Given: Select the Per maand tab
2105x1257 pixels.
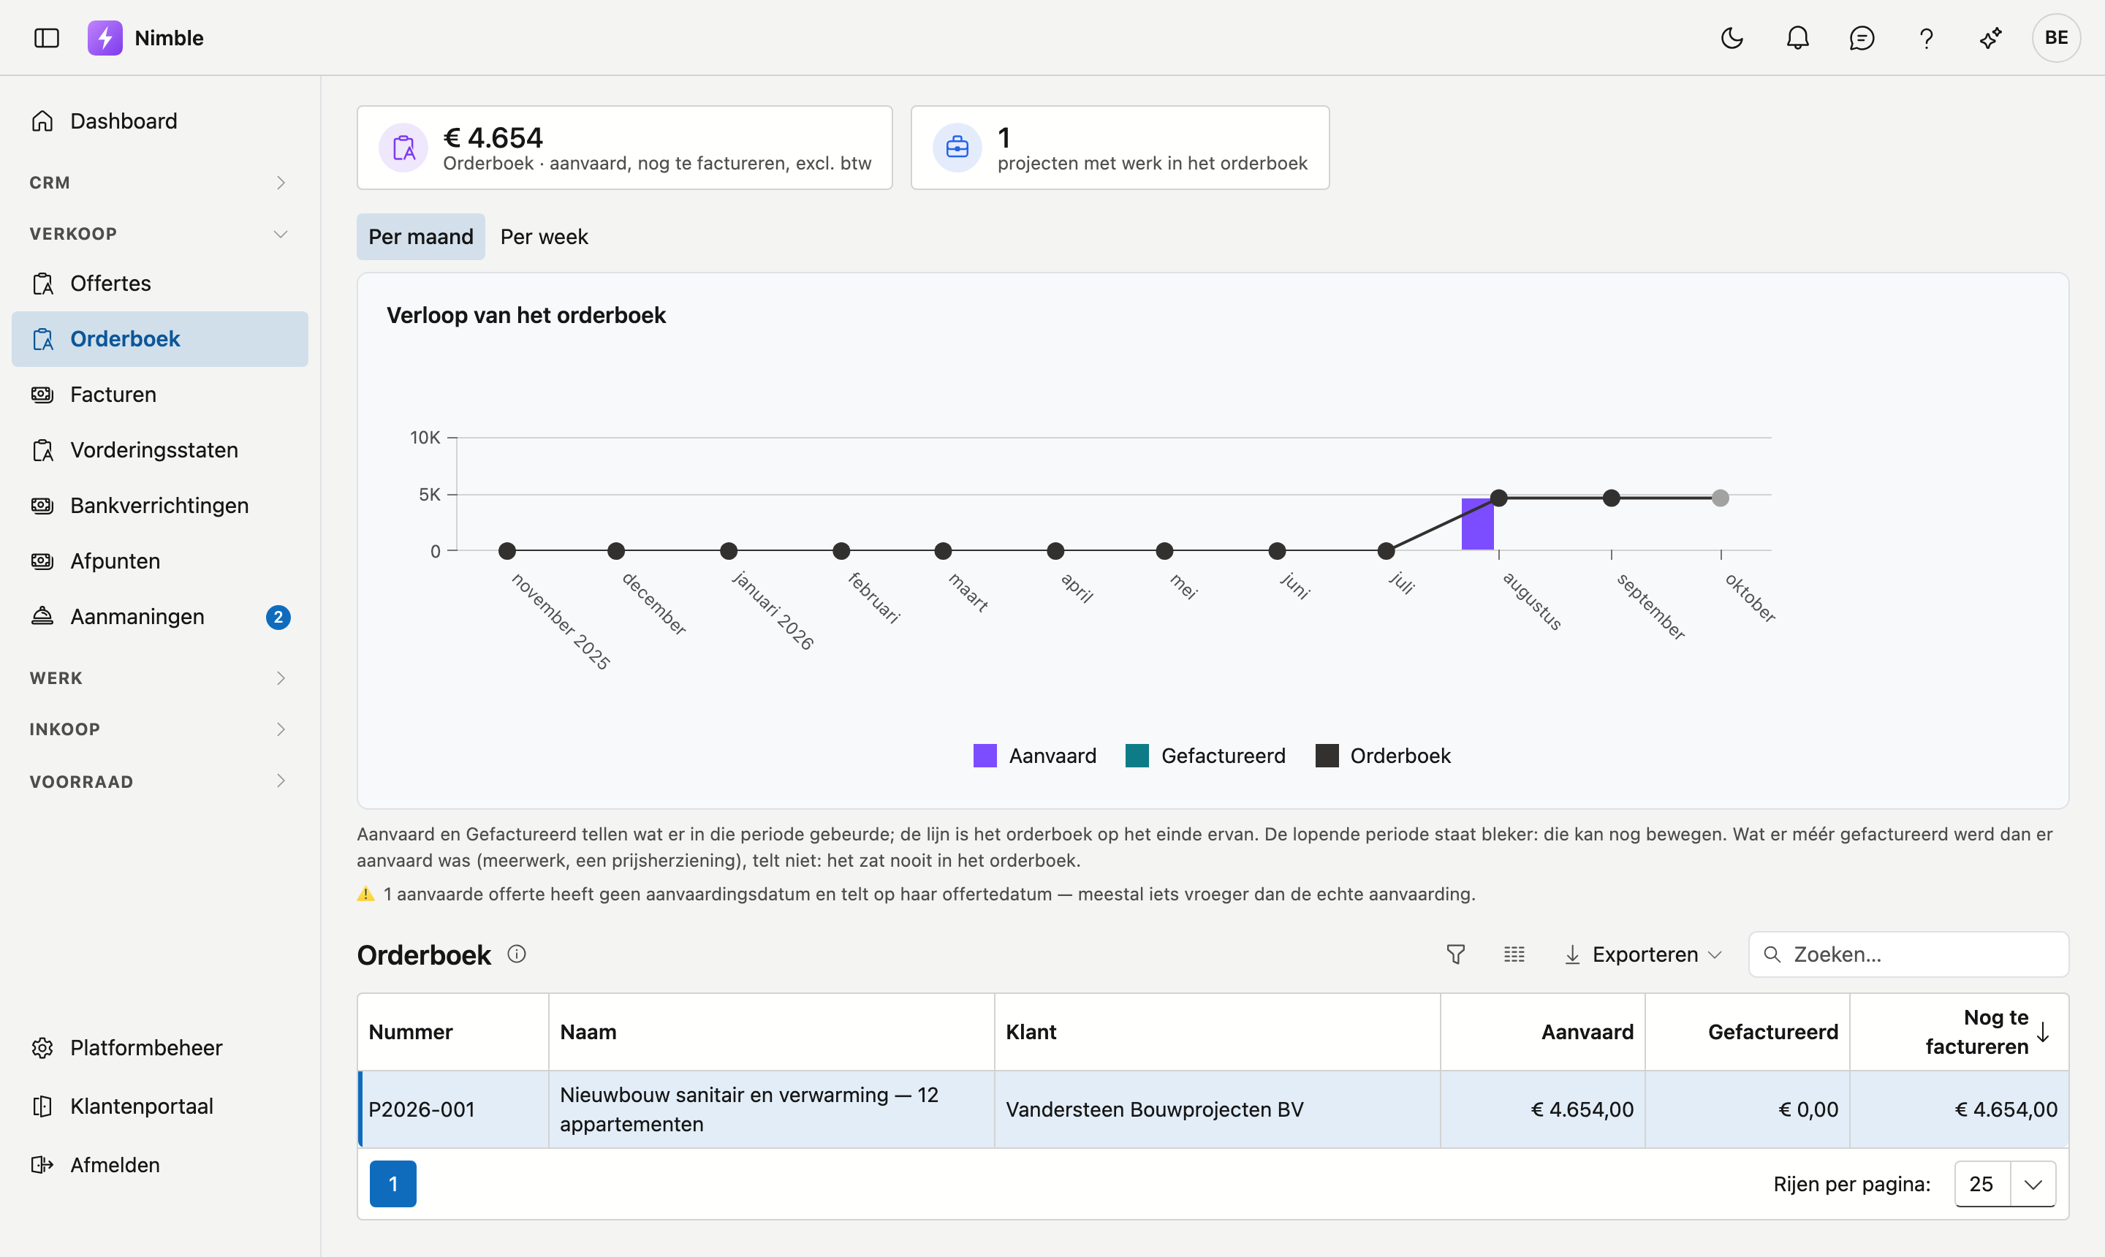Looking at the screenshot, I should click(421, 236).
